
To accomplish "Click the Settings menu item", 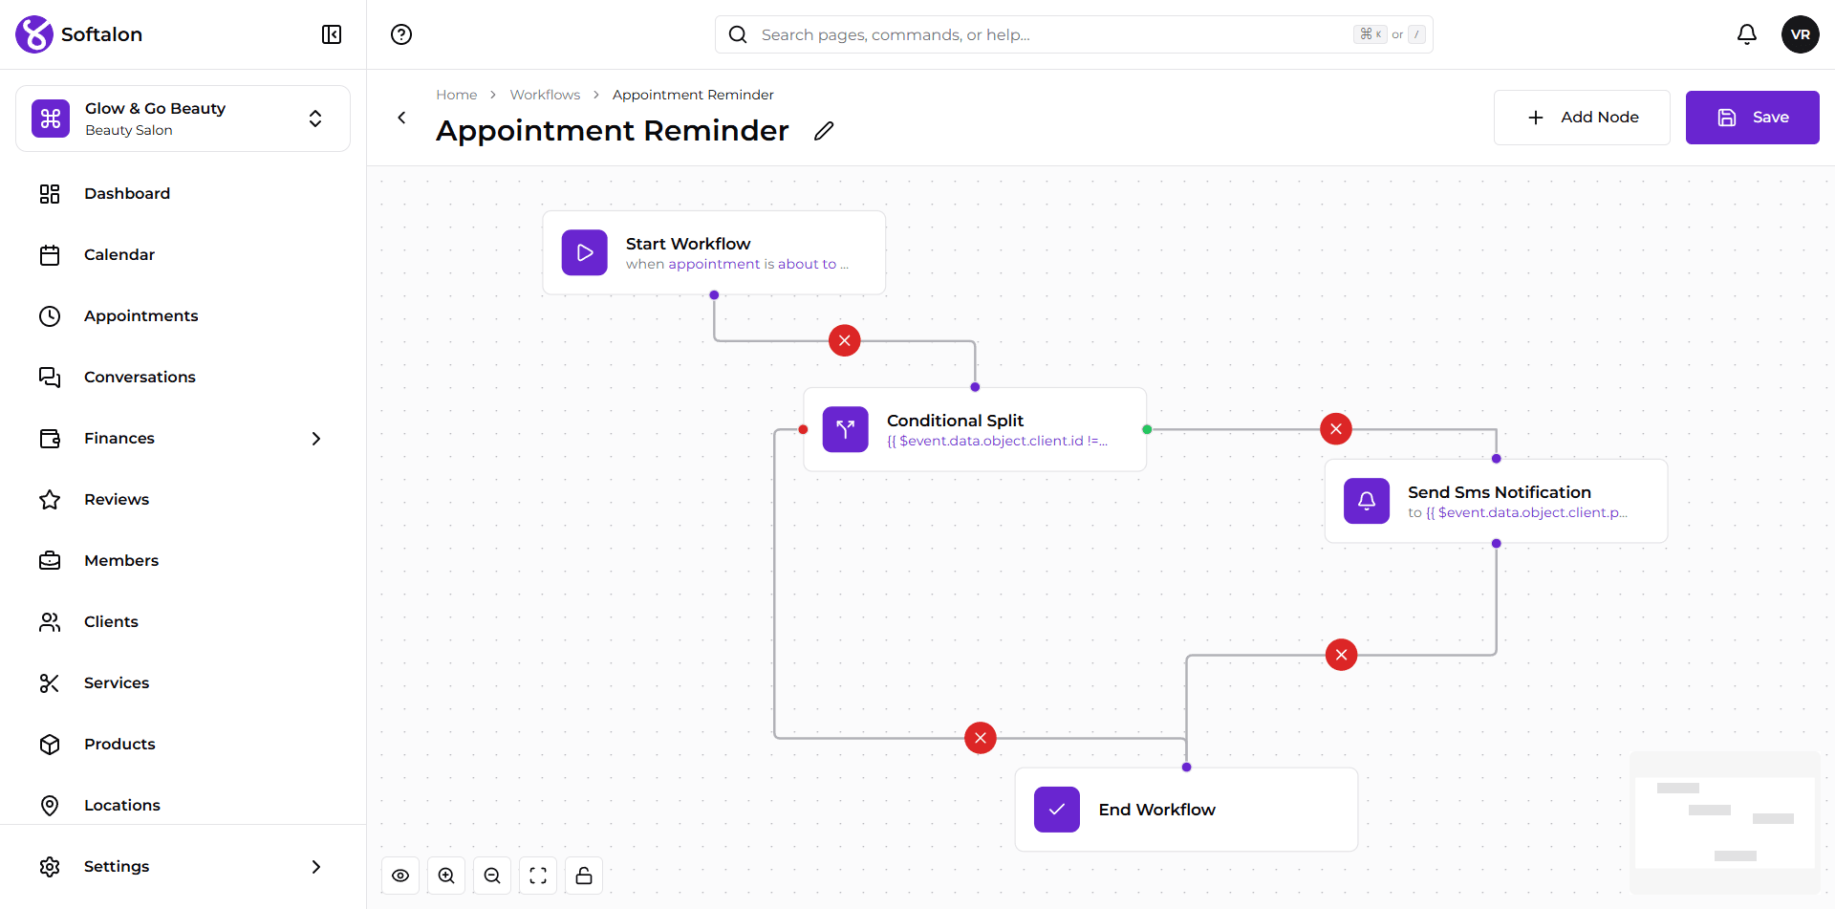I will pyautogui.click(x=183, y=867).
